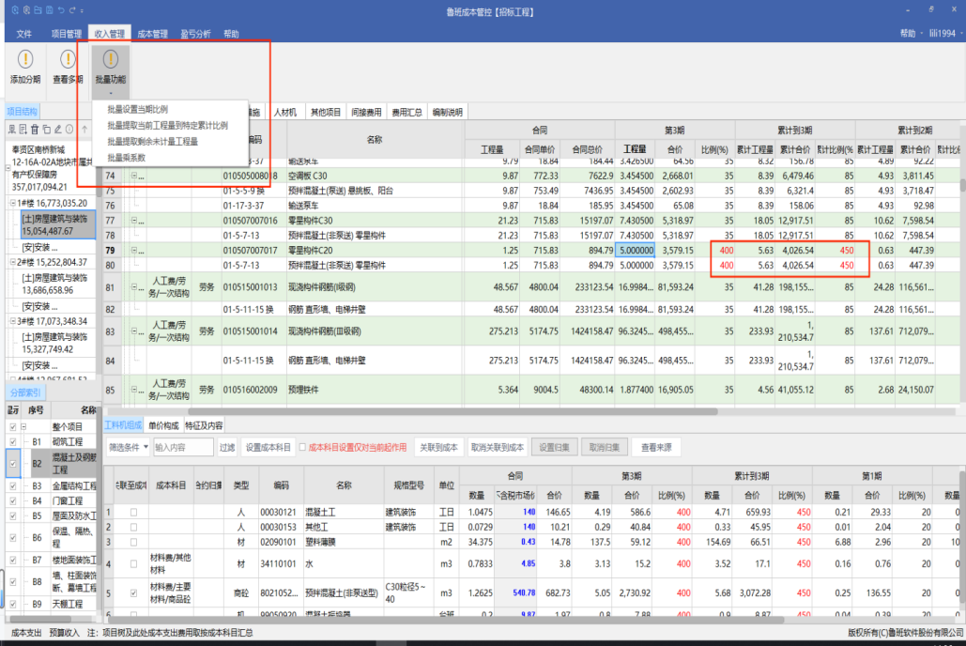The image size is (966, 646).
Task: Open the 费用汇总 tab
Action: point(406,112)
